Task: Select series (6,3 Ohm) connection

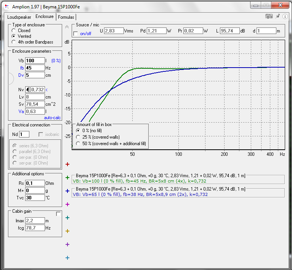Action: pos(14,146)
